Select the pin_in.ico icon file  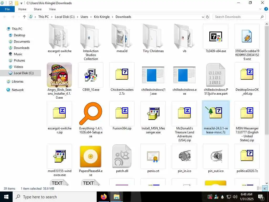[184, 158]
